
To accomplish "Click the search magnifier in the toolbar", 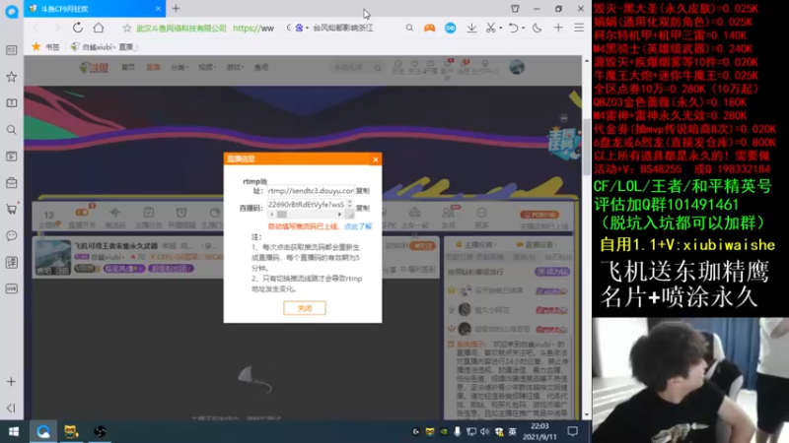I will click(409, 29).
